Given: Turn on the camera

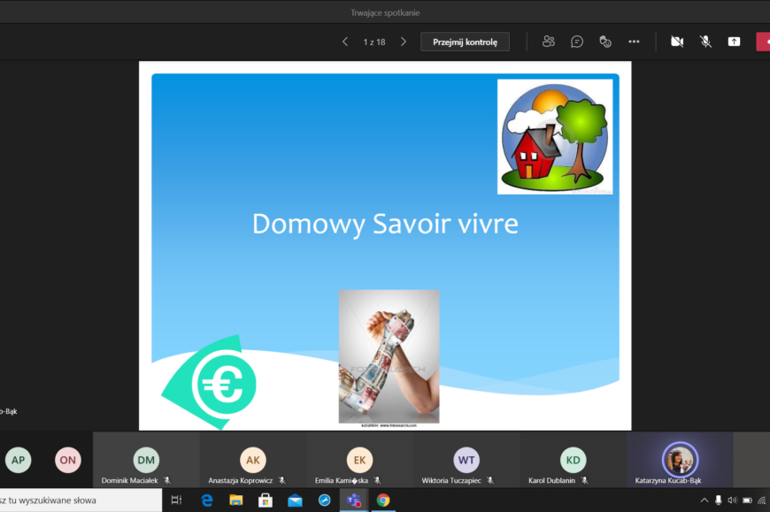Looking at the screenshot, I should point(677,42).
